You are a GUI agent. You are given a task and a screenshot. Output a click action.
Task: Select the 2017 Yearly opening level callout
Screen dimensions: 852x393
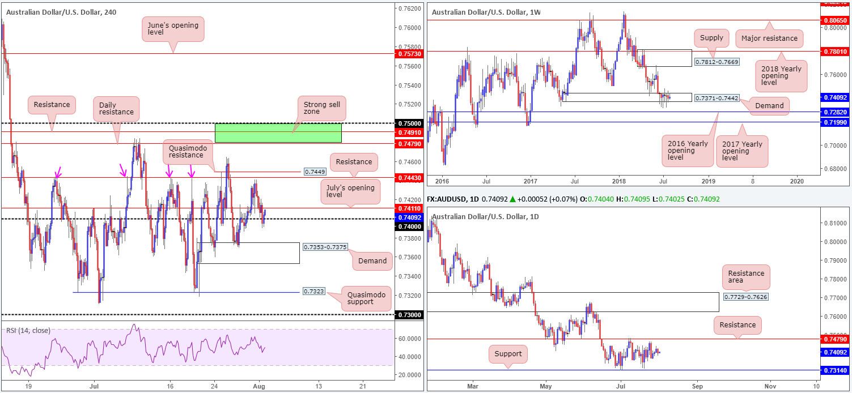[741, 151]
